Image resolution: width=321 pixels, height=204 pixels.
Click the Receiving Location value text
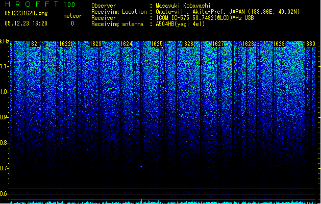pos(228,12)
